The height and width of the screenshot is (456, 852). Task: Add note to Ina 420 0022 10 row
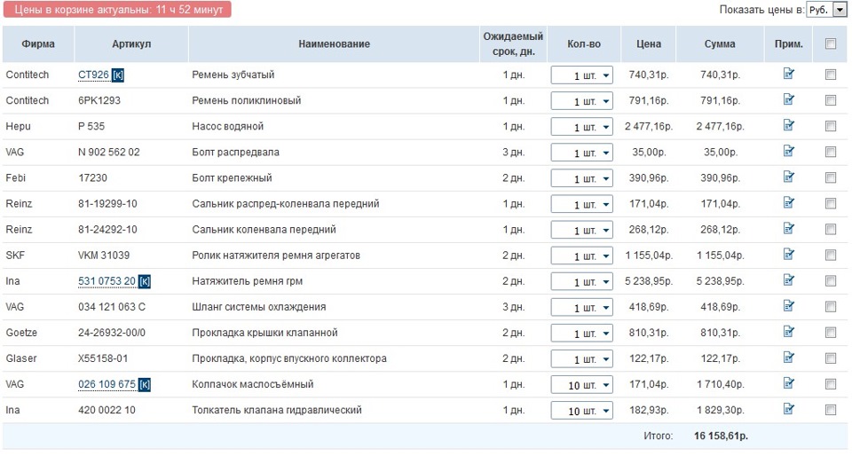coord(788,410)
